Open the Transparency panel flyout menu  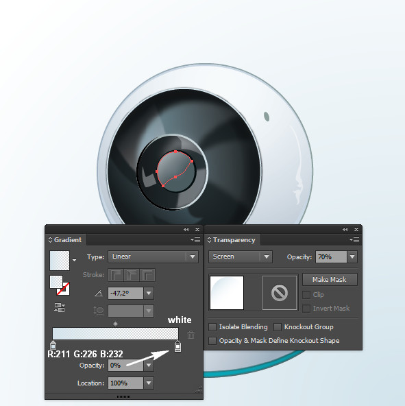pos(354,240)
